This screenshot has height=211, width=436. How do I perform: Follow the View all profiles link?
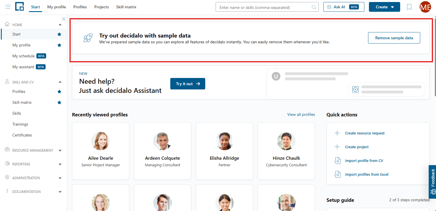pyautogui.click(x=301, y=114)
